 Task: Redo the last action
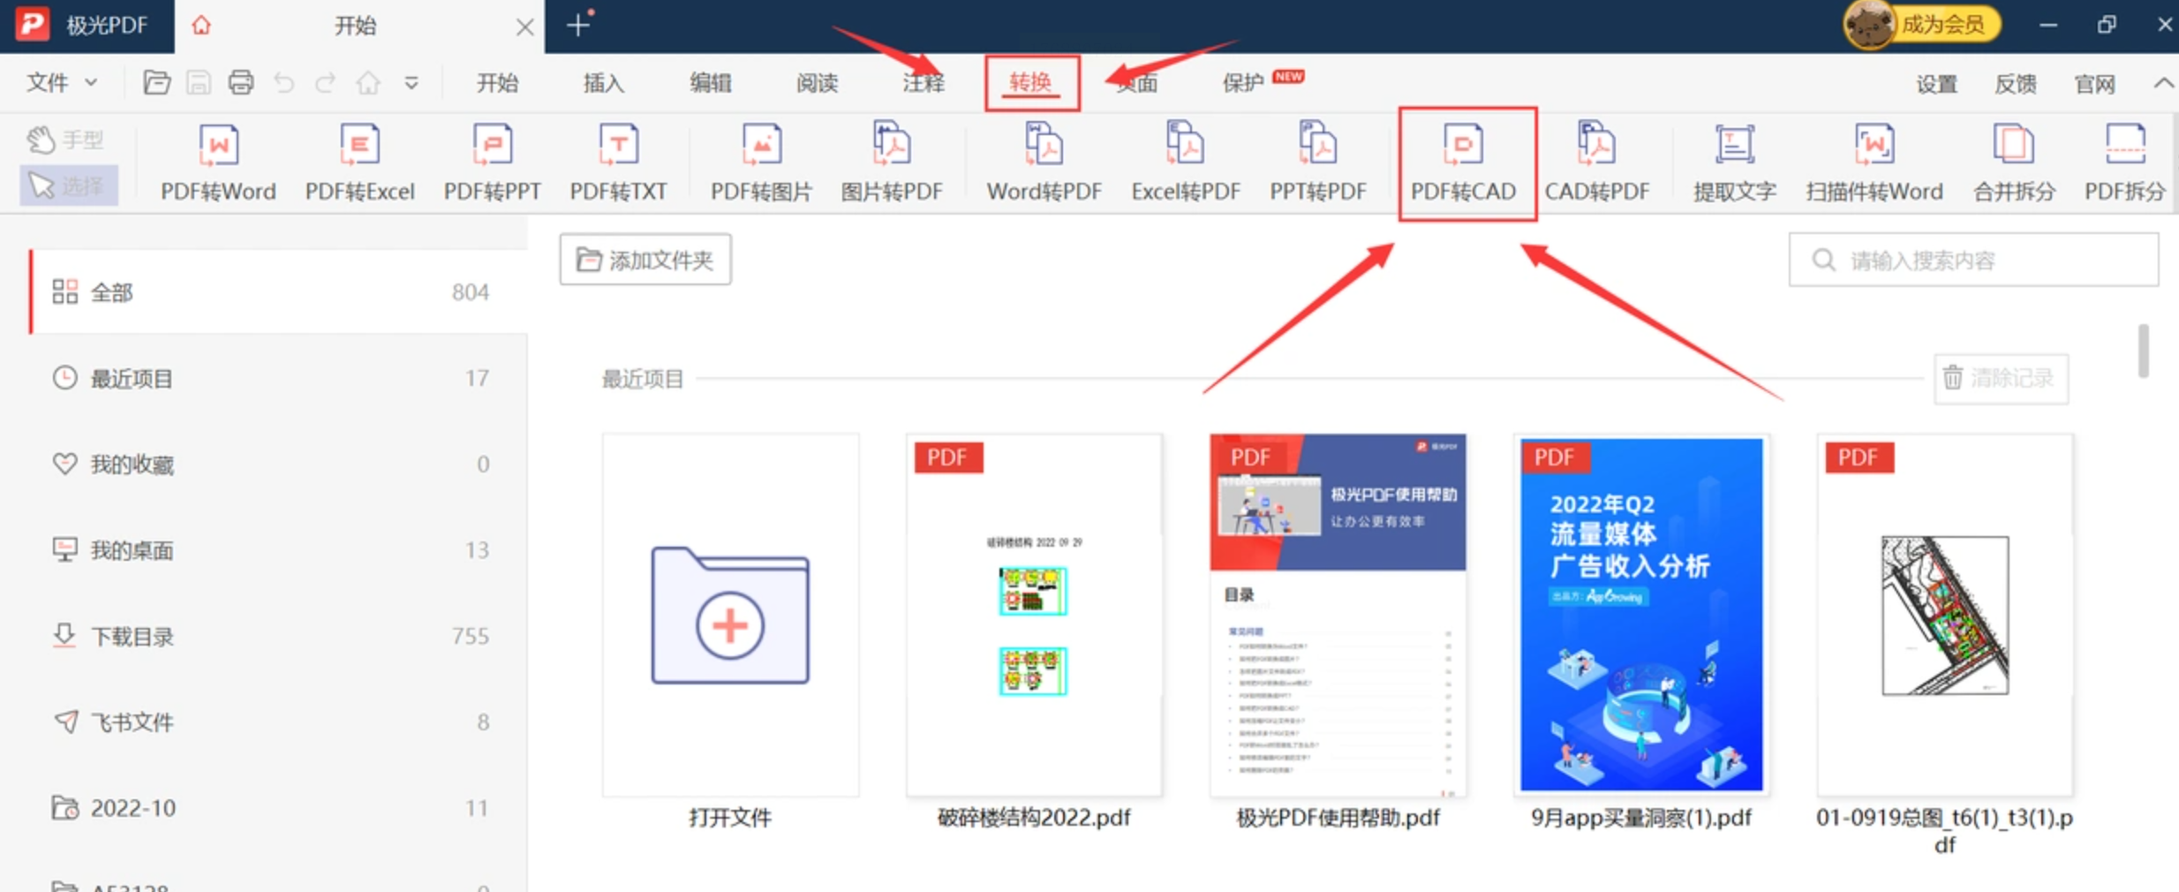326,83
